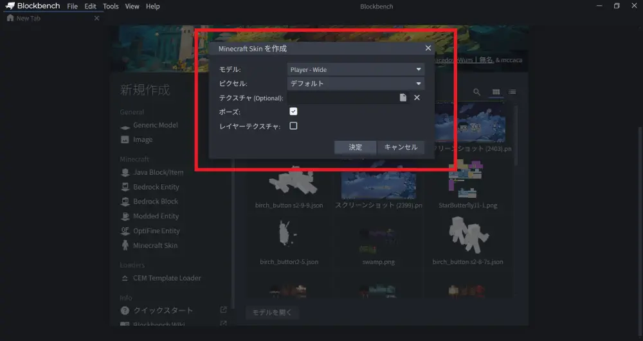Image resolution: width=643 pixels, height=341 pixels.
Task: Open the モデル dropdown showing Player - Wide
Action: click(x=355, y=69)
